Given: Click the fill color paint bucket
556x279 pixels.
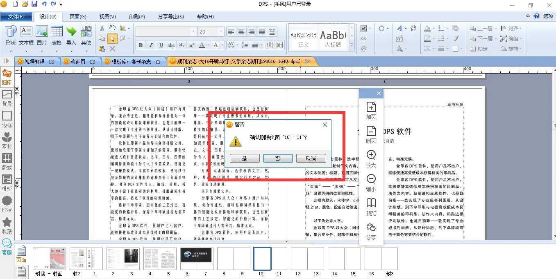Looking at the screenshot, I should point(427,29).
